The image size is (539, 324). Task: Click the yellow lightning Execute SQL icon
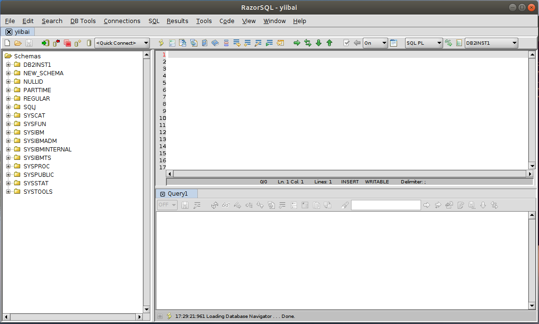tap(161, 43)
